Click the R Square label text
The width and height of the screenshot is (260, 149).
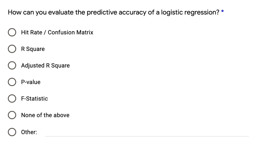(x=33, y=49)
